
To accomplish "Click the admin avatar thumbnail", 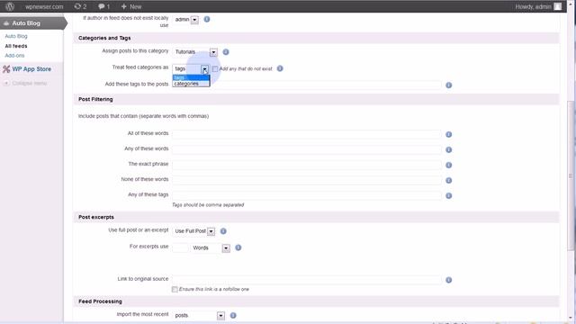I will click(558, 6).
